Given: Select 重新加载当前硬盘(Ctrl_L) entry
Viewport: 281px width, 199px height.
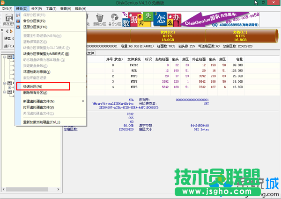Looking at the screenshot, I should (42, 122).
